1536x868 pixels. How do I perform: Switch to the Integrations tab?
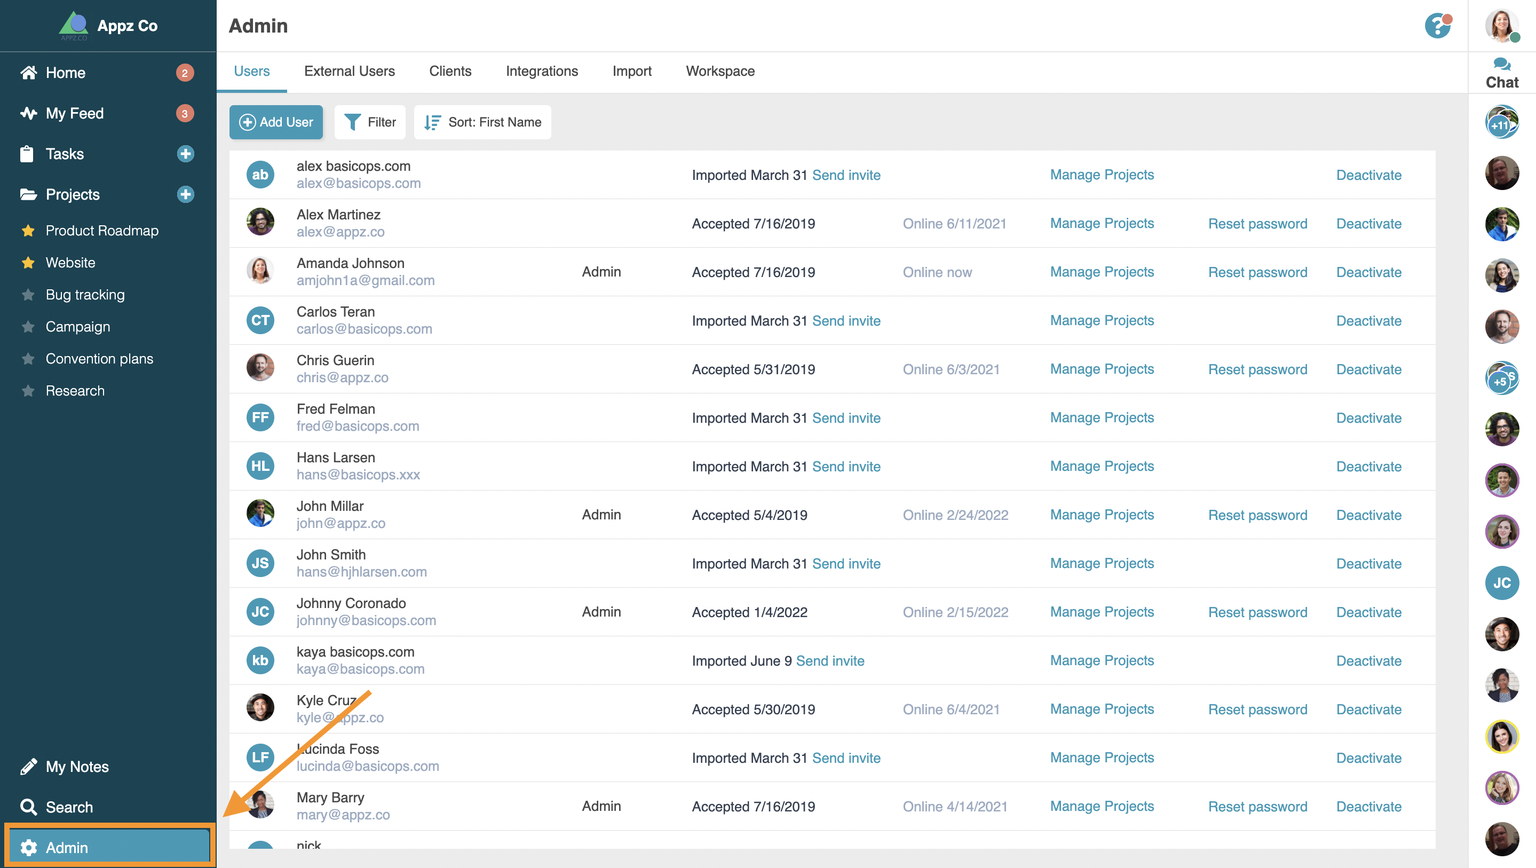tap(541, 72)
